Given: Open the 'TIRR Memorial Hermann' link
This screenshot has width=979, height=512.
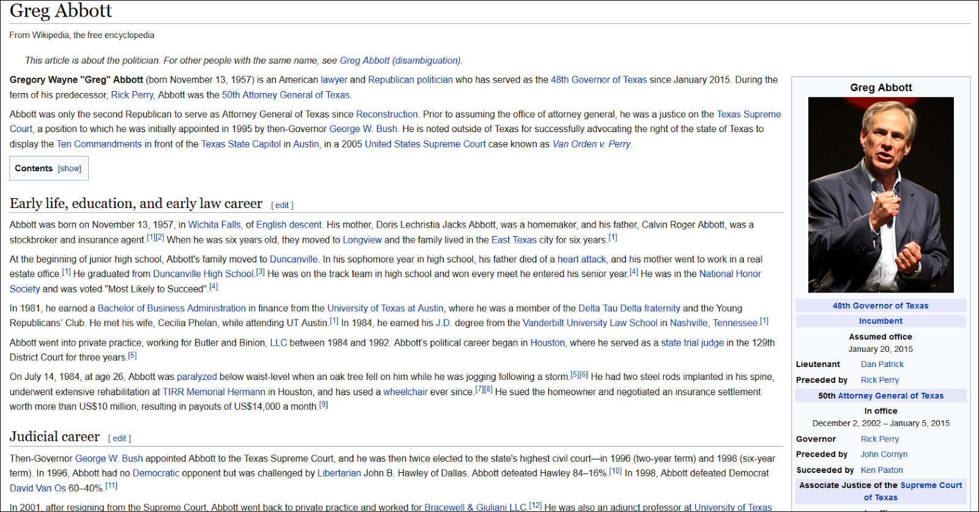Looking at the screenshot, I should coord(214,392).
